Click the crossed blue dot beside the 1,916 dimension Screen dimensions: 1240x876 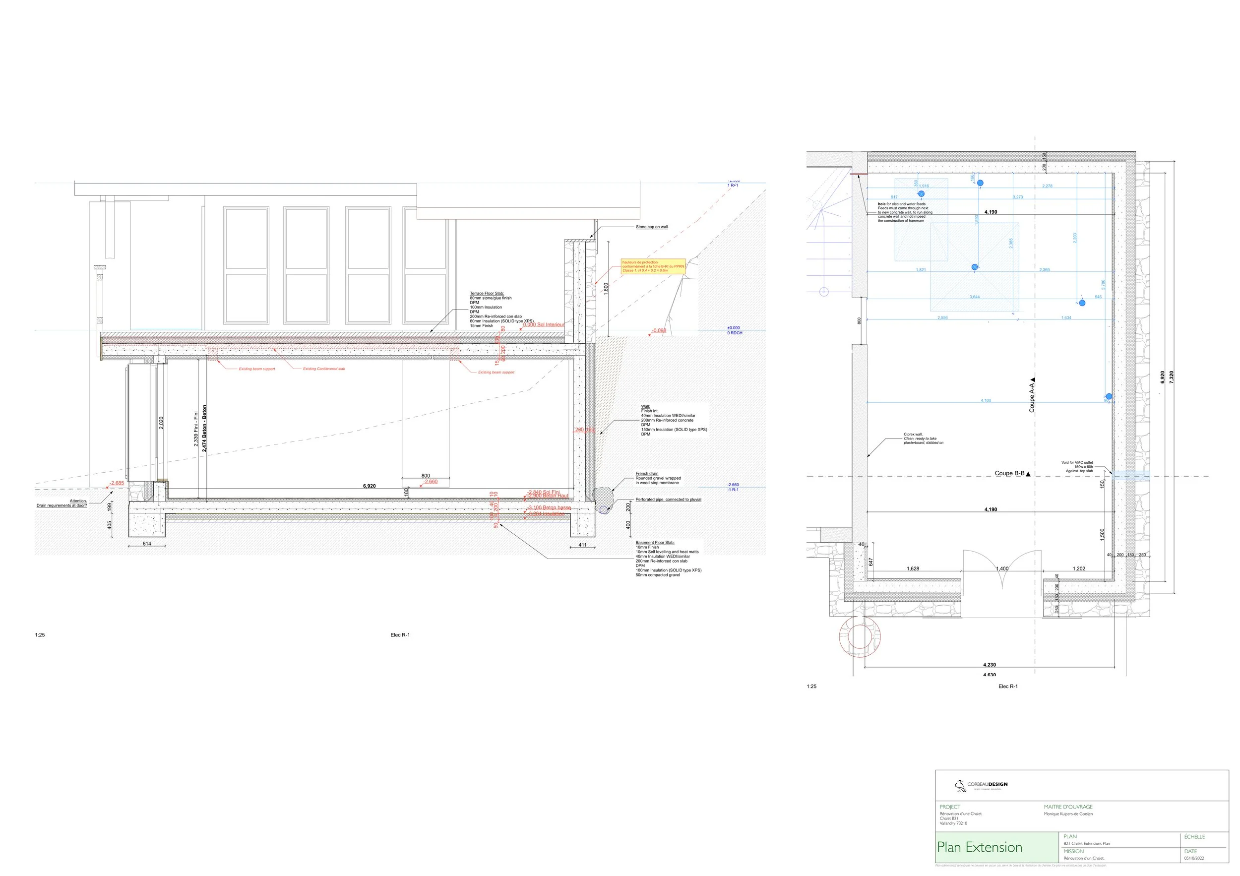pyautogui.click(x=922, y=193)
